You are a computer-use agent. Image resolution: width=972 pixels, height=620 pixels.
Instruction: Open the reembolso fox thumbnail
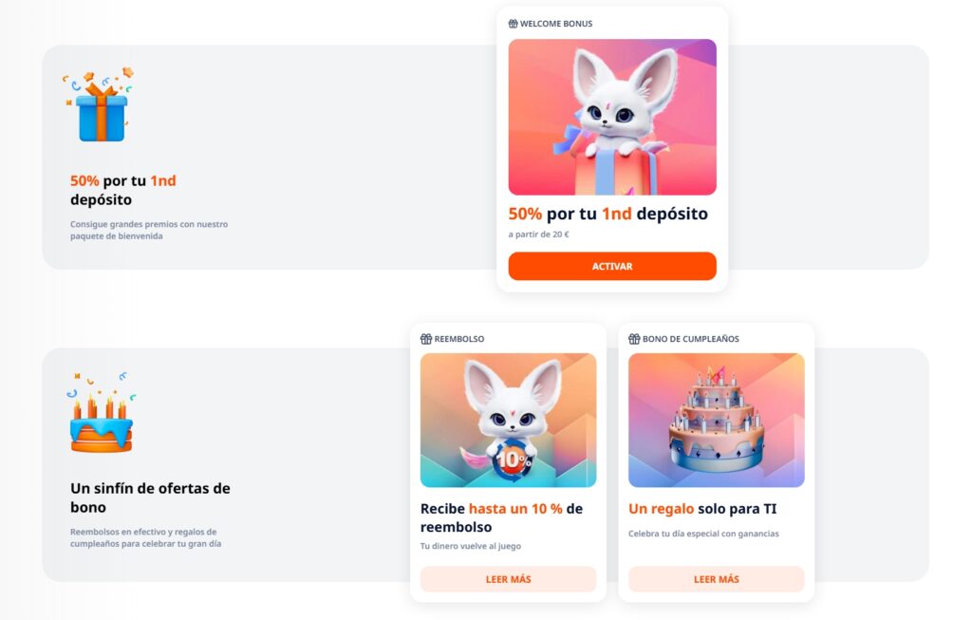(509, 421)
